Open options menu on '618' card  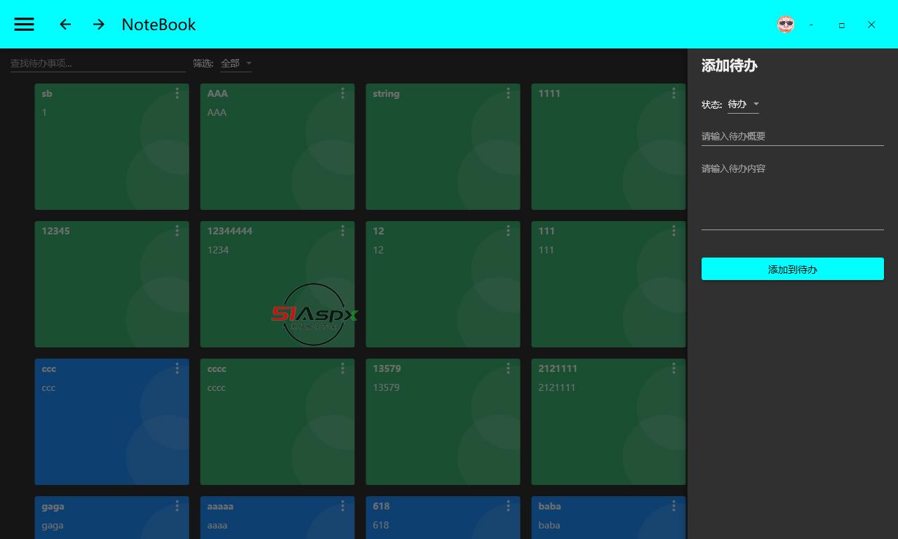pos(508,506)
